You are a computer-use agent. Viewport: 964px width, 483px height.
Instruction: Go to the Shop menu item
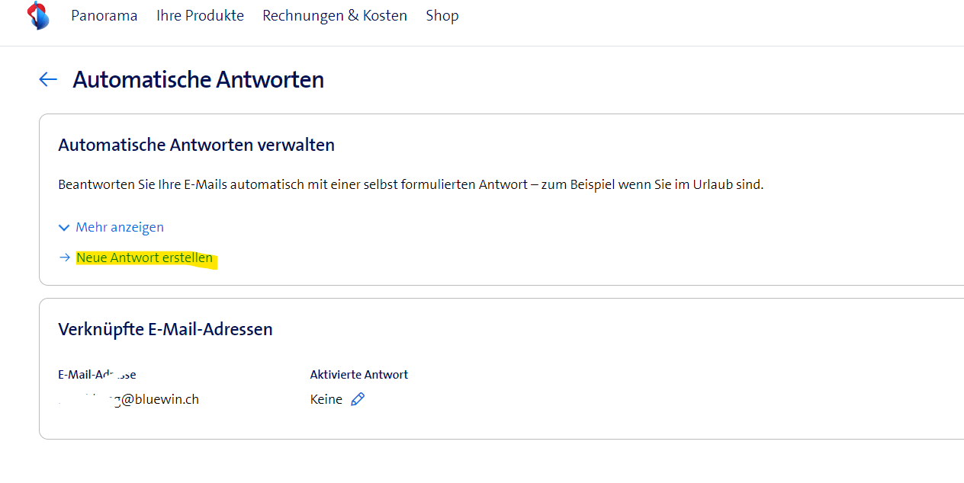coord(442,15)
